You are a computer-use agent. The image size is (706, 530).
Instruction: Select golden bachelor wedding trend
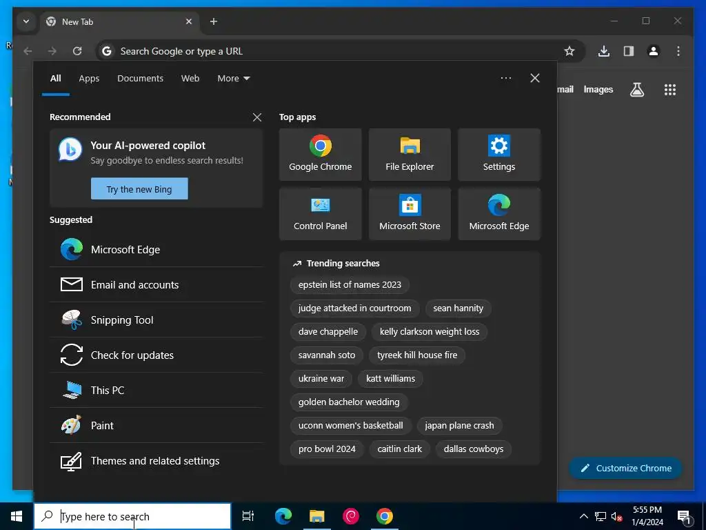click(348, 402)
